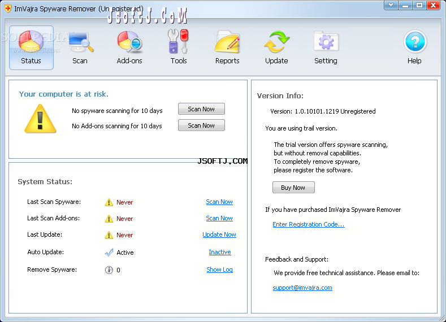
Task: Switch to the Update tab label
Action: (276, 61)
